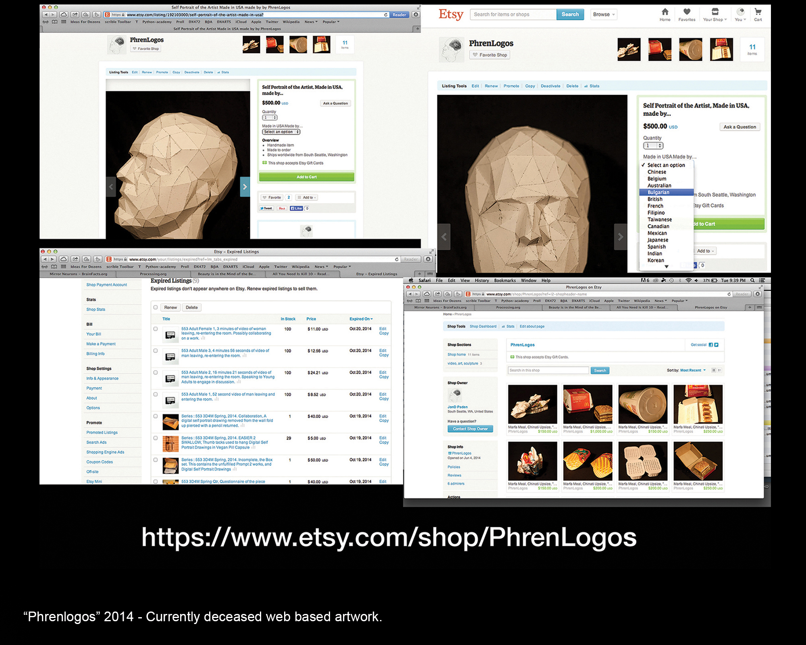Open the Browse dropdown on Etsy header

click(x=604, y=15)
